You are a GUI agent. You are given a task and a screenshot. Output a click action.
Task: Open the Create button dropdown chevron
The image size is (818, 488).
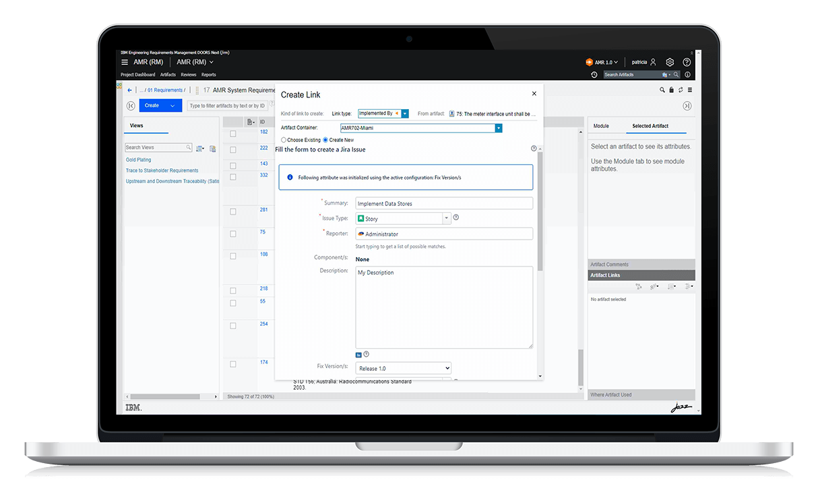172,106
